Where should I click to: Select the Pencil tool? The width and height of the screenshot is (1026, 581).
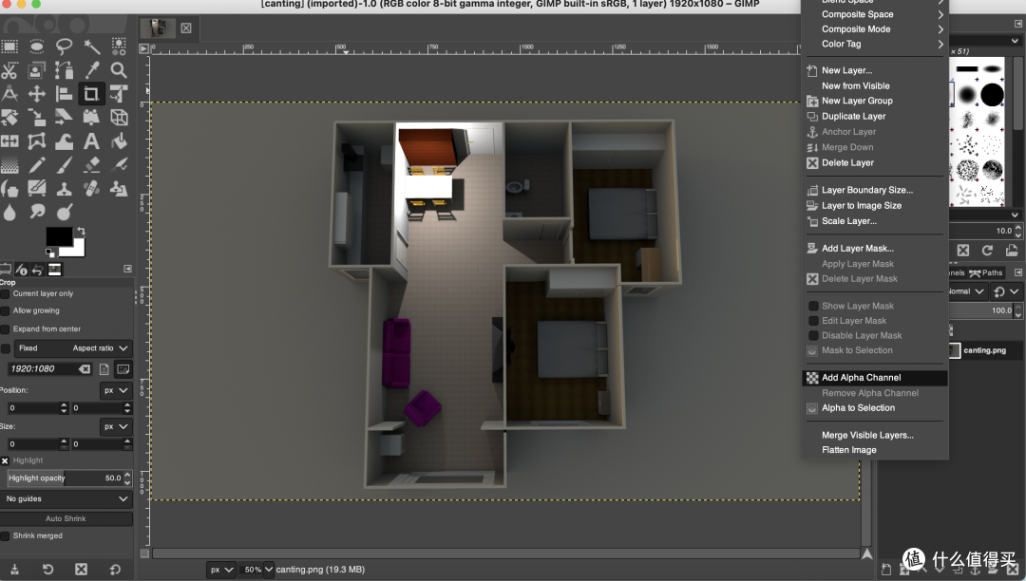coord(37,165)
